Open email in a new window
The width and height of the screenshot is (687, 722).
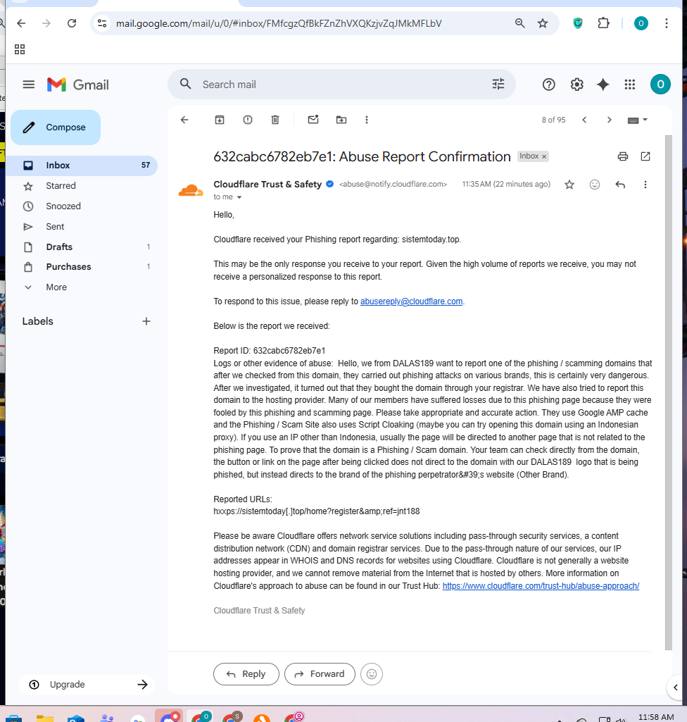pos(645,156)
